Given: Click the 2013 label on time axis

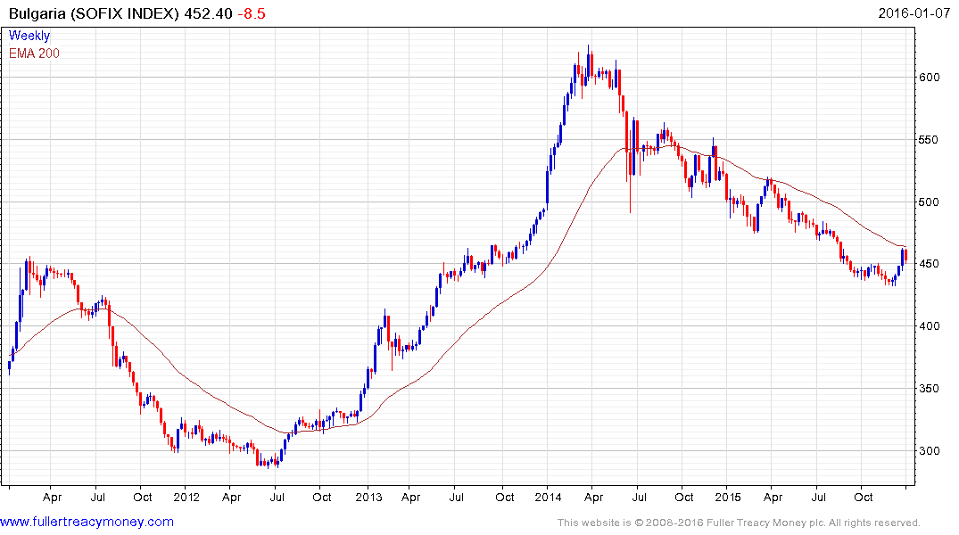Looking at the screenshot, I should 368,497.
